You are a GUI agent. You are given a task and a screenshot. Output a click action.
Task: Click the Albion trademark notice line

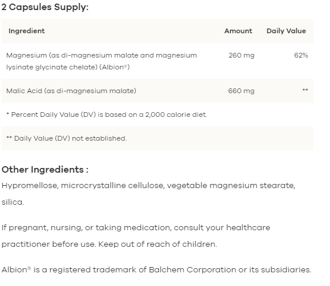point(156,269)
